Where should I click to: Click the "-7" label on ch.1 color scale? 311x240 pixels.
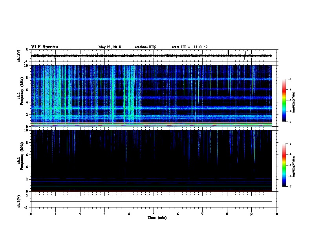pos(289,122)
